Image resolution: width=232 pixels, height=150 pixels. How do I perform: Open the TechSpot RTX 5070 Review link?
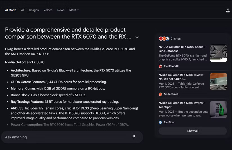tap(182, 105)
